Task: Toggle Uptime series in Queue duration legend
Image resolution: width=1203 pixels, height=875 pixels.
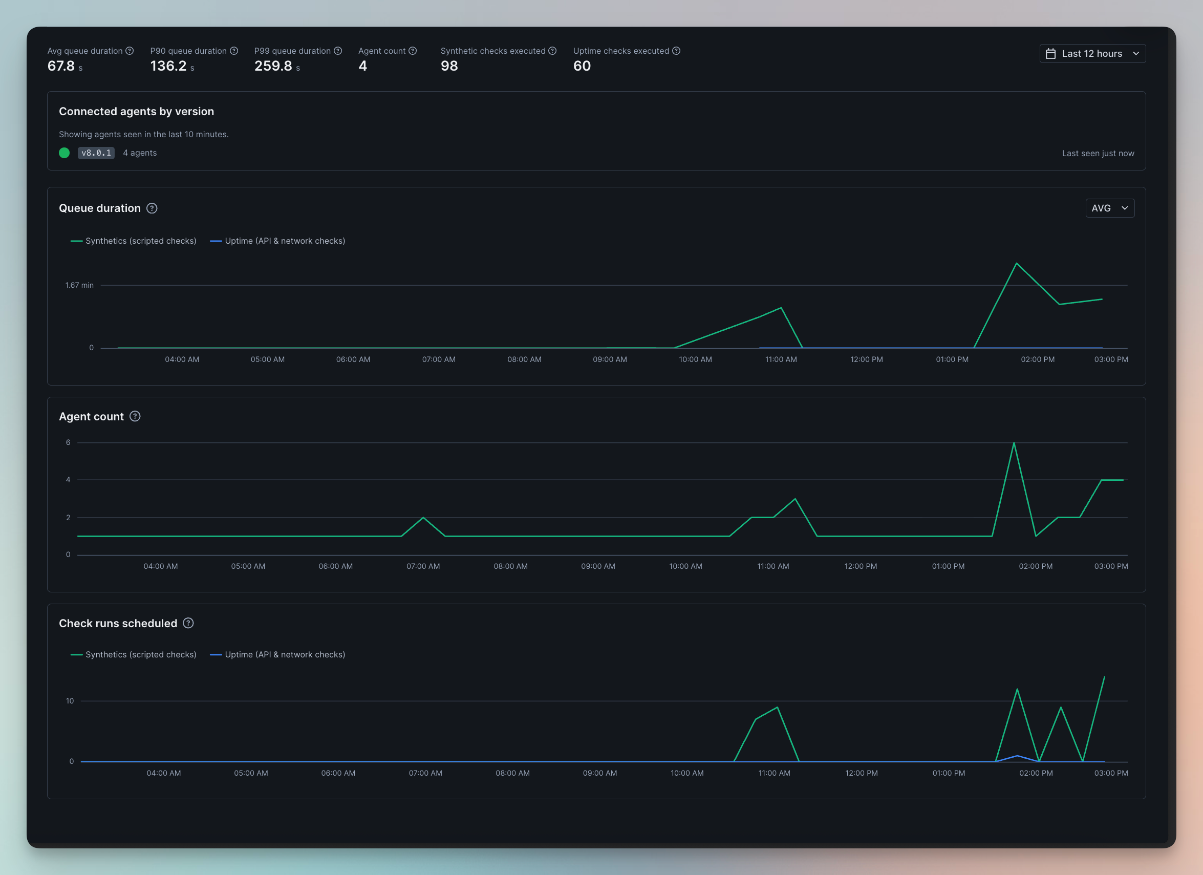Action: [x=277, y=241]
